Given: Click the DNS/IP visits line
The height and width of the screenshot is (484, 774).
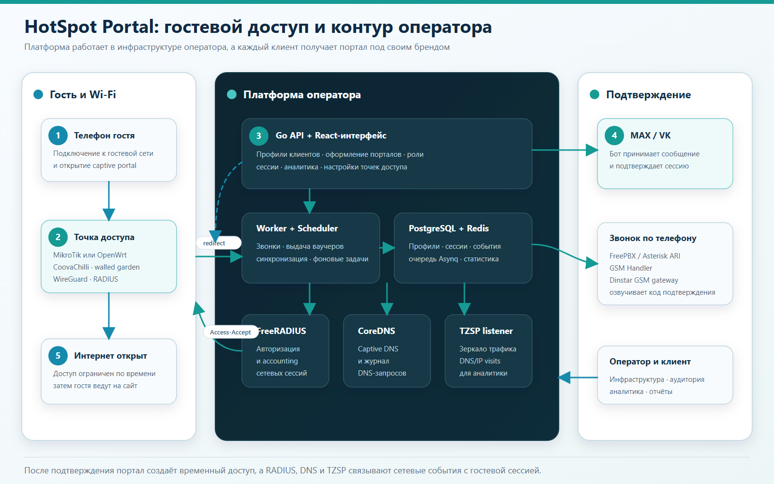Looking at the screenshot, I should [480, 361].
